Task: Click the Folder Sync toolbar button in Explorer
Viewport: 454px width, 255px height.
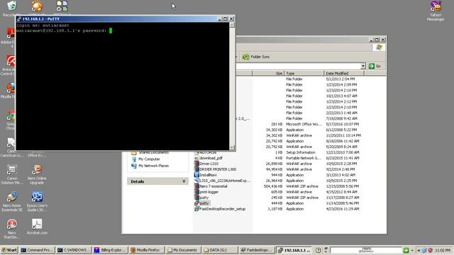Action: click(x=256, y=57)
